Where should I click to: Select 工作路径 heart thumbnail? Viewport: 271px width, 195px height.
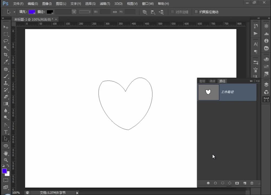tap(208, 92)
